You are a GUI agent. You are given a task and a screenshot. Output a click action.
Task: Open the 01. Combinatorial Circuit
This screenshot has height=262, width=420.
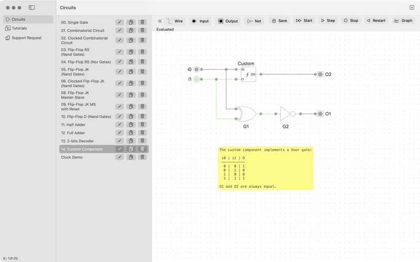(x=82, y=30)
